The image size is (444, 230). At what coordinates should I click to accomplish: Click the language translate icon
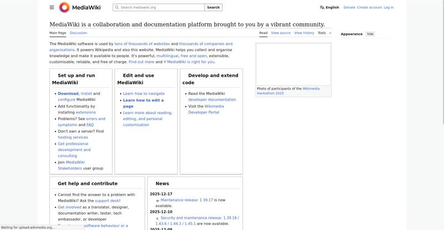pos(322,7)
